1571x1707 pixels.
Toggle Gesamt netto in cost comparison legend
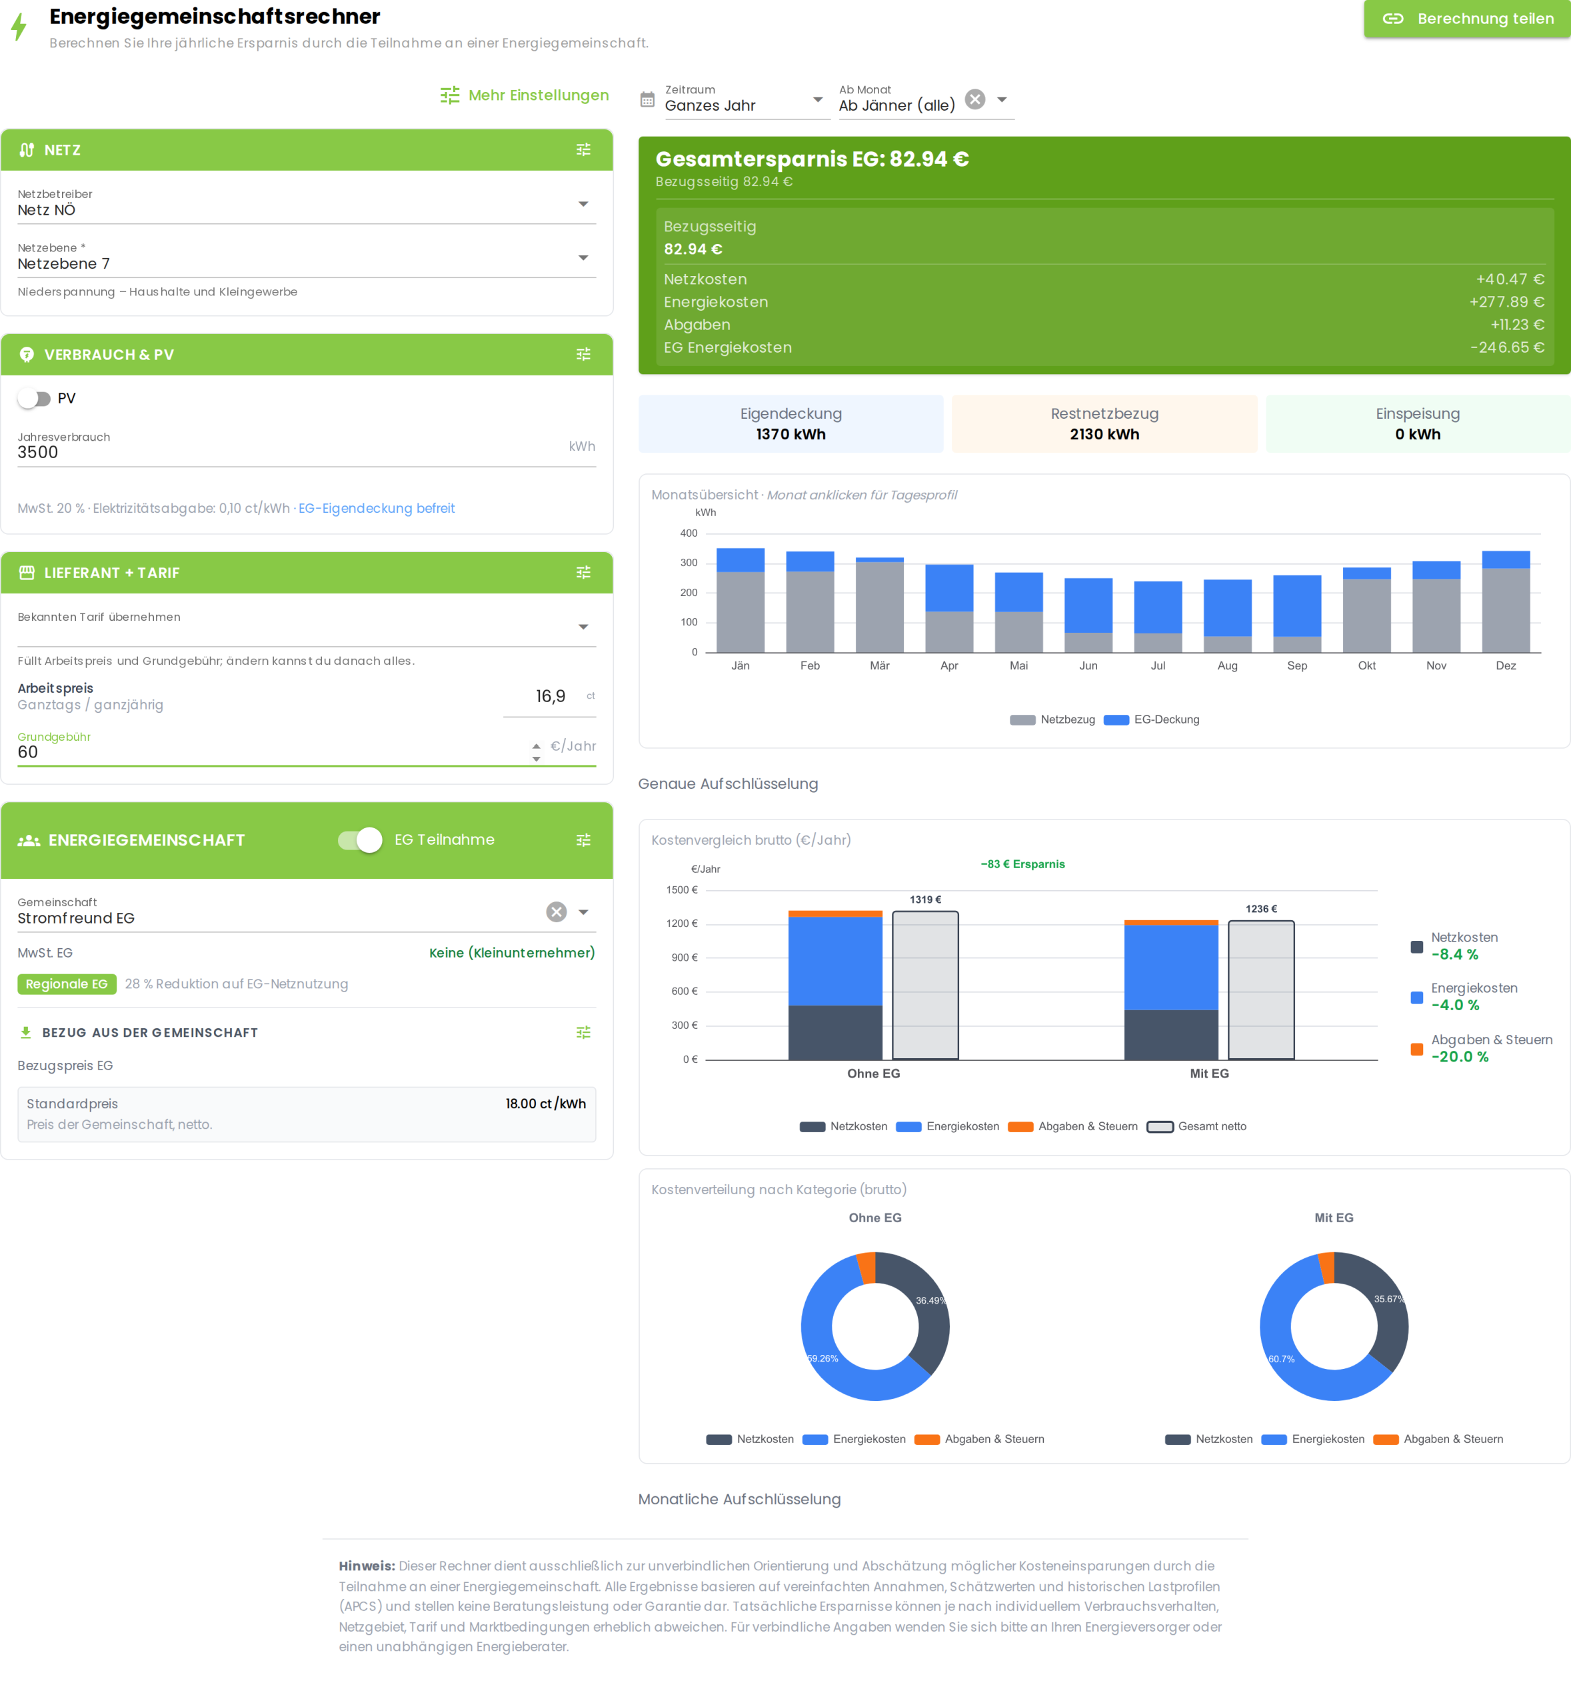(x=1196, y=1127)
